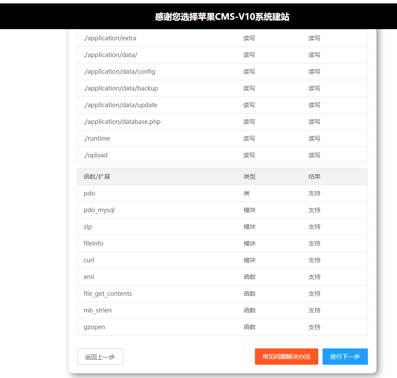Click the 支持 result for fileinfo
The width and height of the screenshot is (397, 378).
[x=314, y=243]
